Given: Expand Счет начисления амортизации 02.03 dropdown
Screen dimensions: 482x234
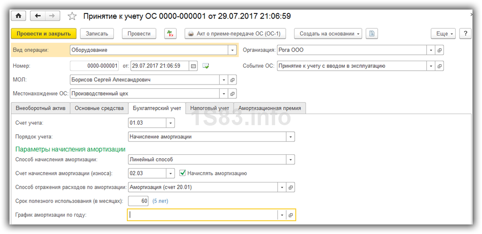Looking at the screenshot, I should click(x=171, y=173).
